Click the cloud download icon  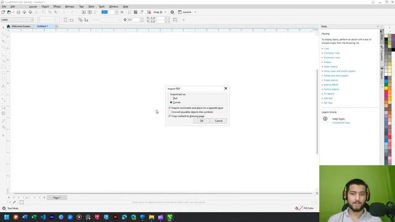25,12
